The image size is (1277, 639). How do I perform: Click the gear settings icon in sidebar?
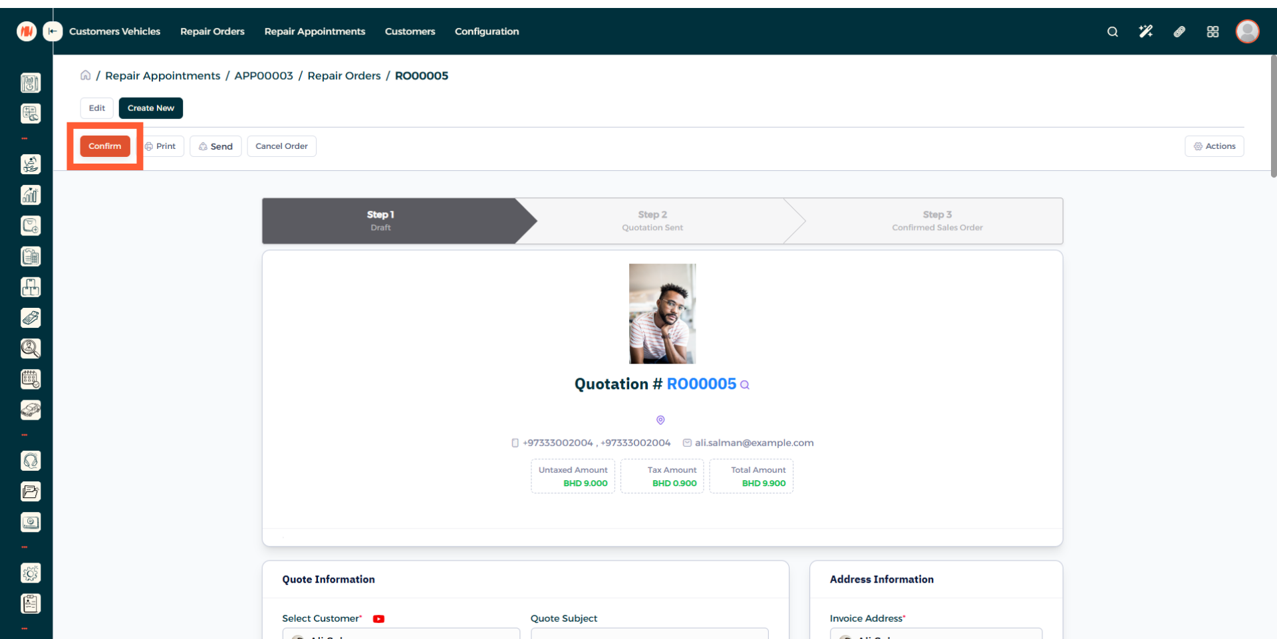[31, 573]
